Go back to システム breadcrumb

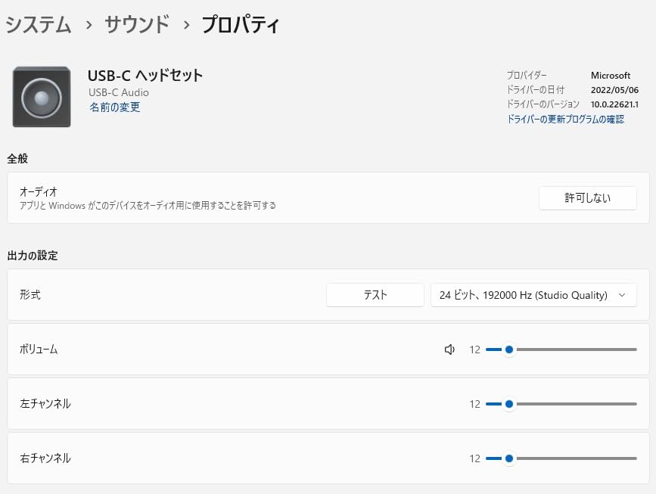point(39,25)
